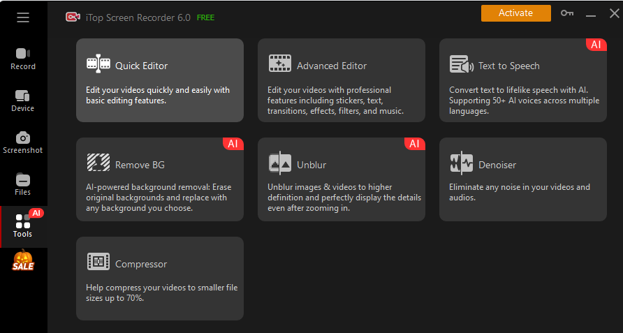Click the Denoiser title label
Screen dimensions: 623x333
(497, 165)
